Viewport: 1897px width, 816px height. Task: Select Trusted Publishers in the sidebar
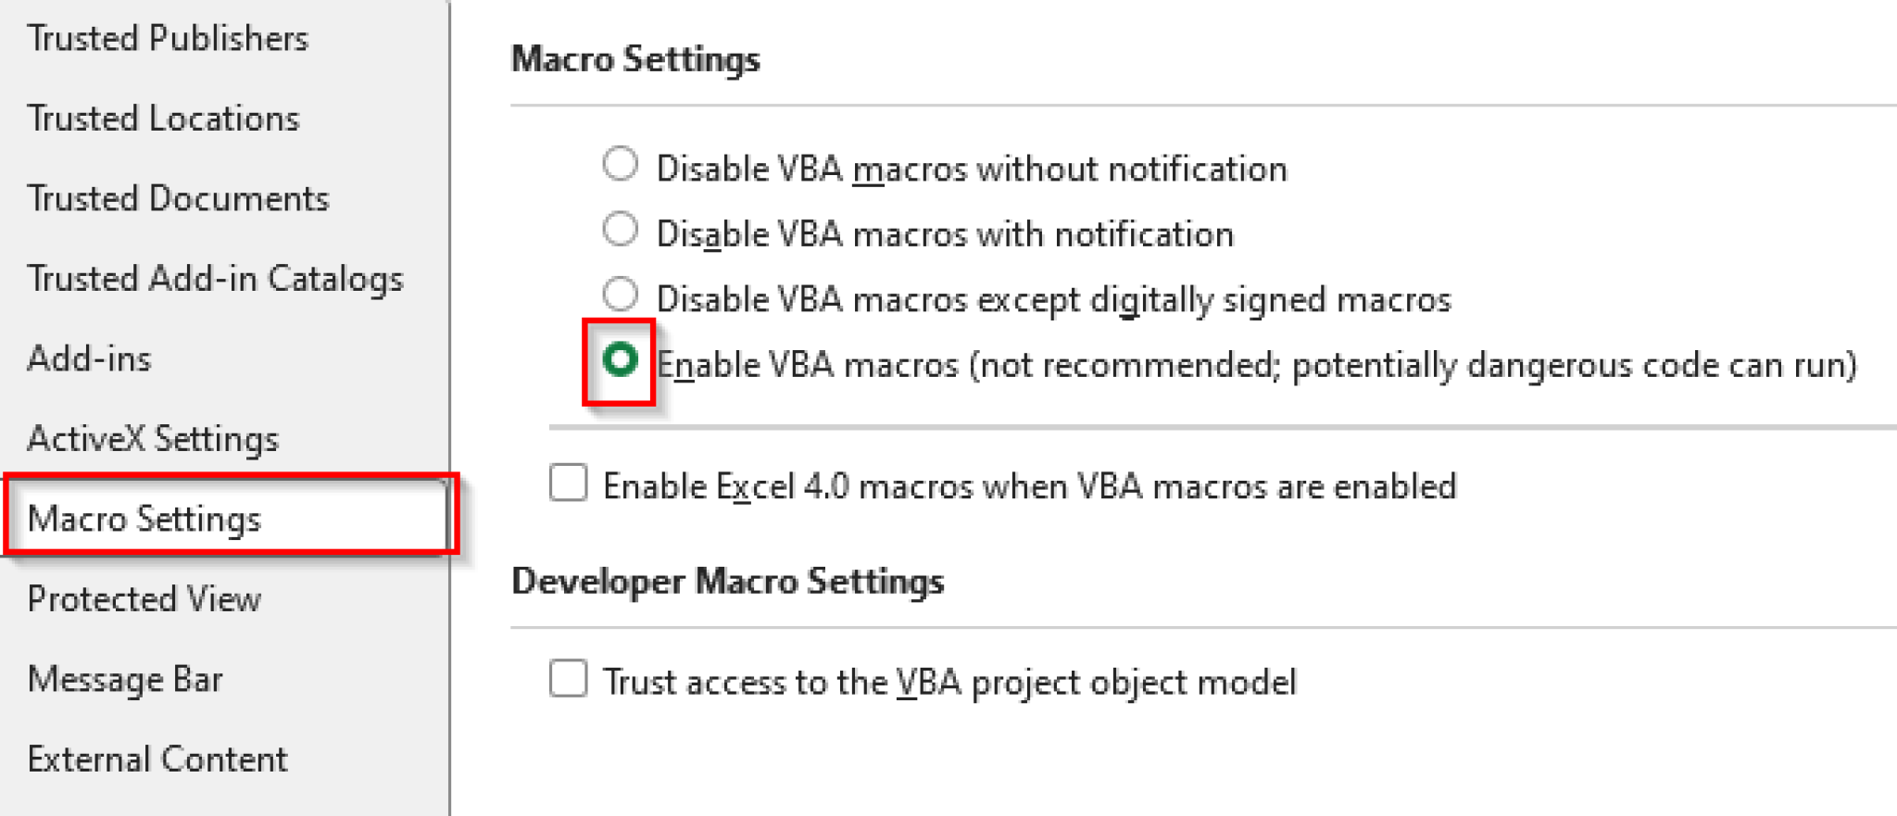167,38
